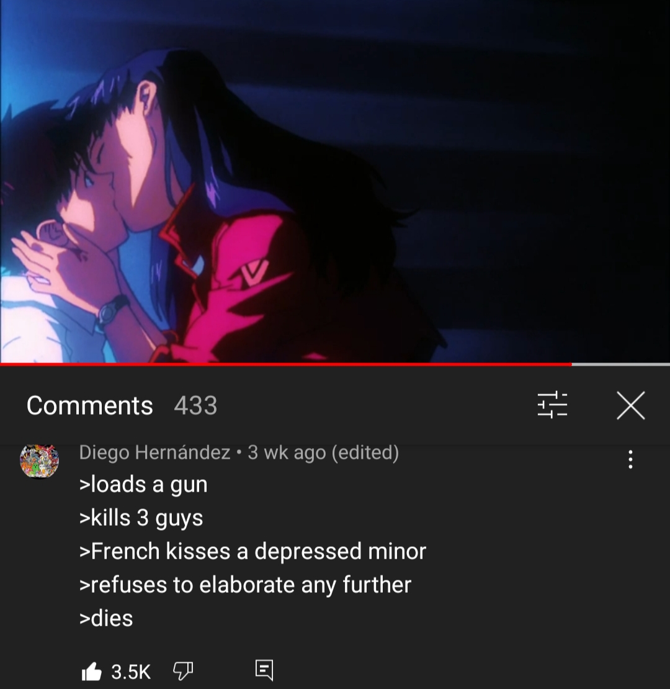
Task: Tap the '>dies' comment line
Action: pyautogui.click(x=106, y=618)
